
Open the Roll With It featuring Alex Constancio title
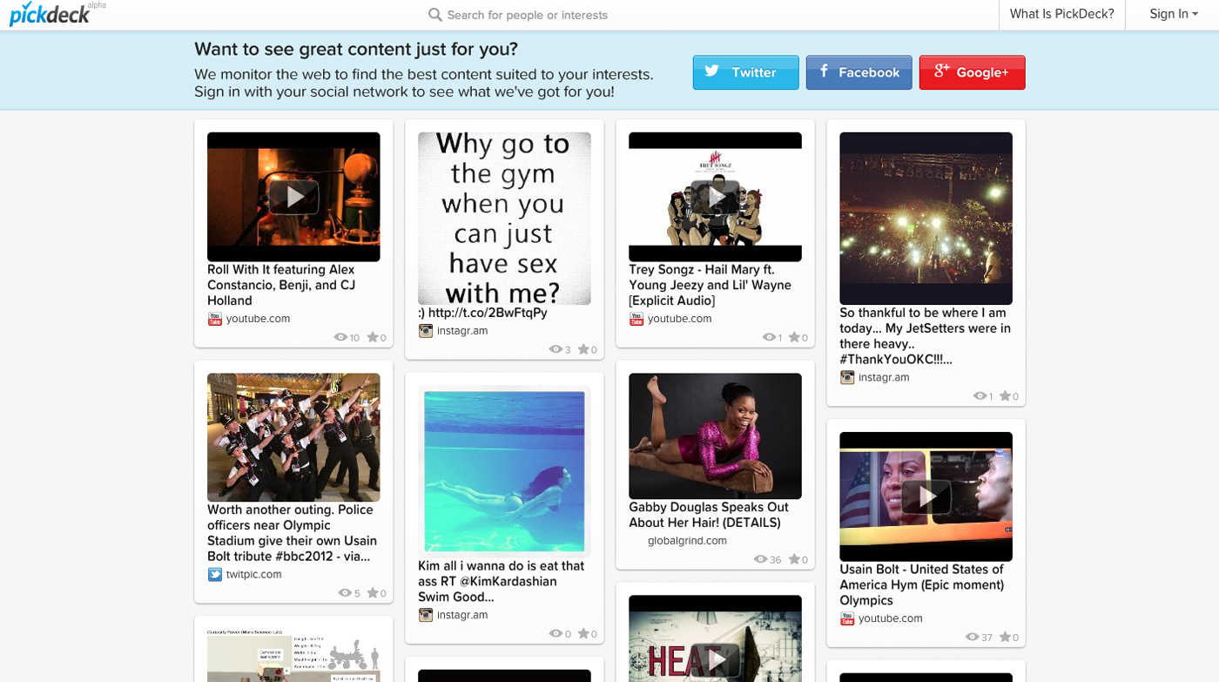[281, 285]
